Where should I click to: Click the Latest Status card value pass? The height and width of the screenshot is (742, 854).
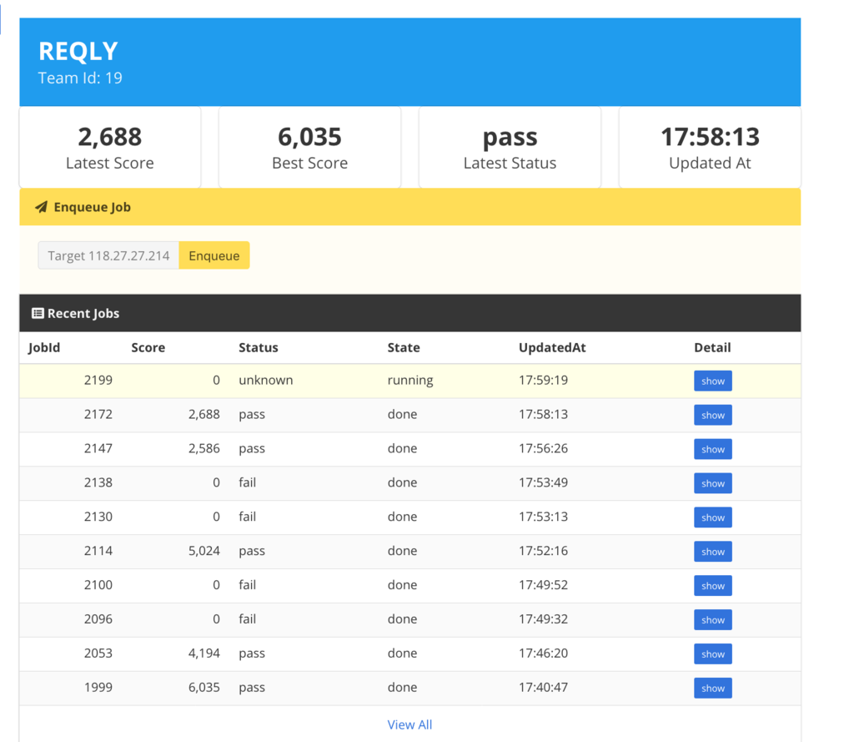click(x=510, y=138)
